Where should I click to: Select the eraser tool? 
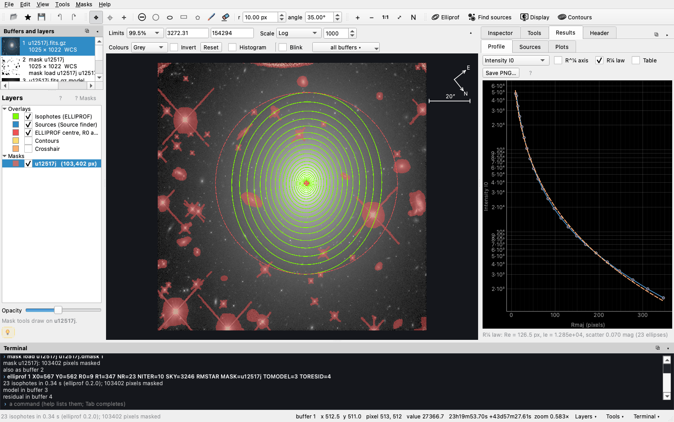[226, 17]
